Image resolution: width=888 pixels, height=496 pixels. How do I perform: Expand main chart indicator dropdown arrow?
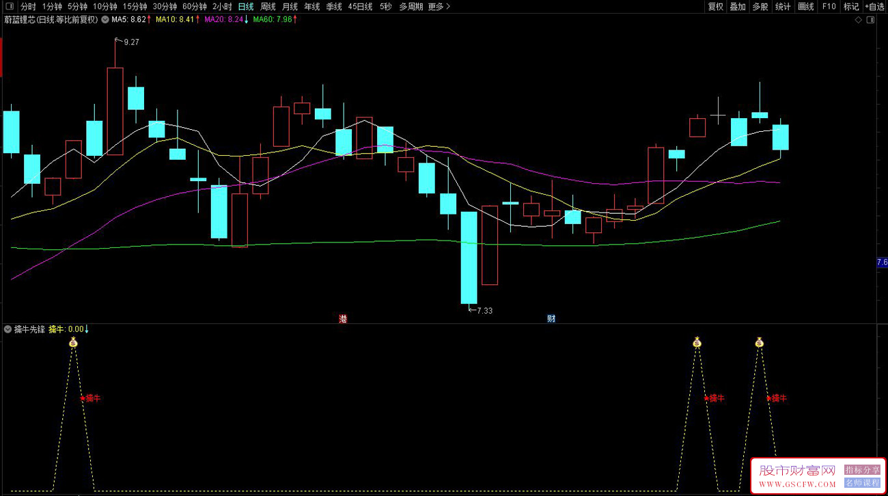[105, 20]
